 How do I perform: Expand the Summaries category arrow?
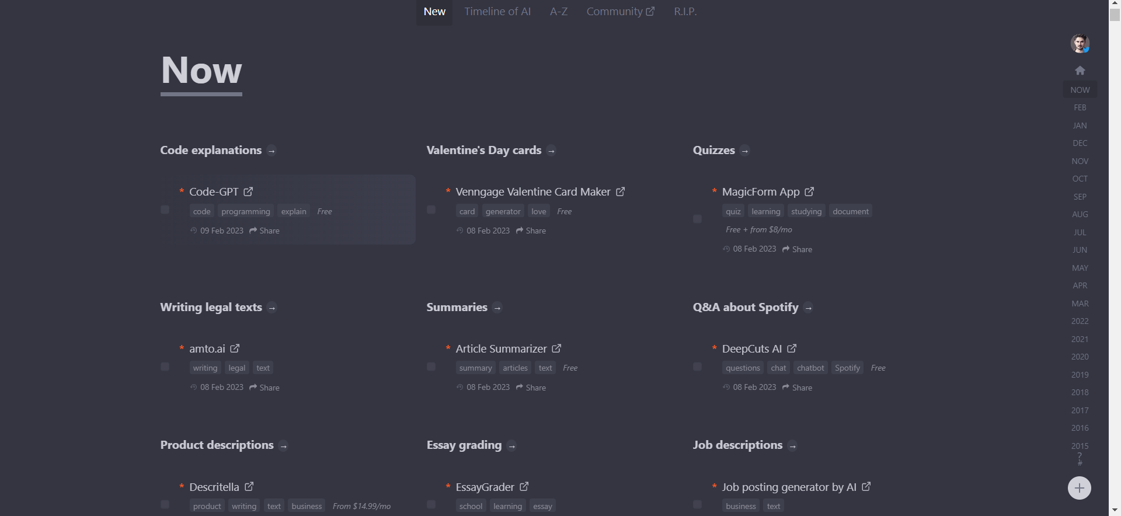pos(497,308)
